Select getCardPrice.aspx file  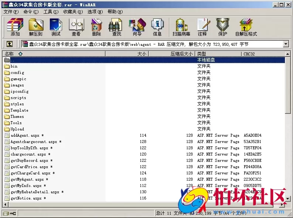(x=28, y=167)
